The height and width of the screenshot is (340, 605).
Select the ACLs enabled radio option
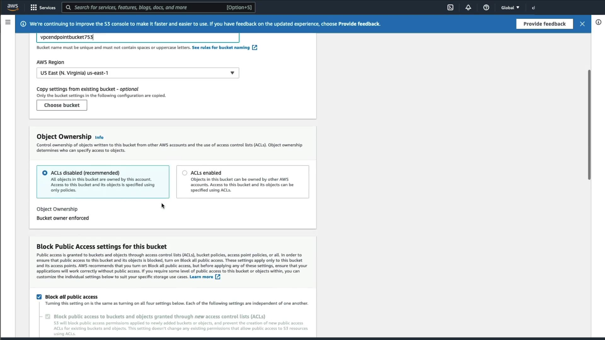[x=185, y=173]
